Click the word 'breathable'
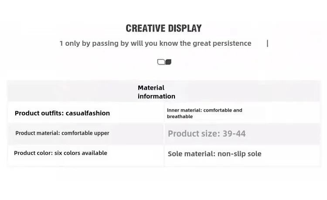The height and width of the screenshot is (200, 327). pyautogui.click(x=180, y=116)
